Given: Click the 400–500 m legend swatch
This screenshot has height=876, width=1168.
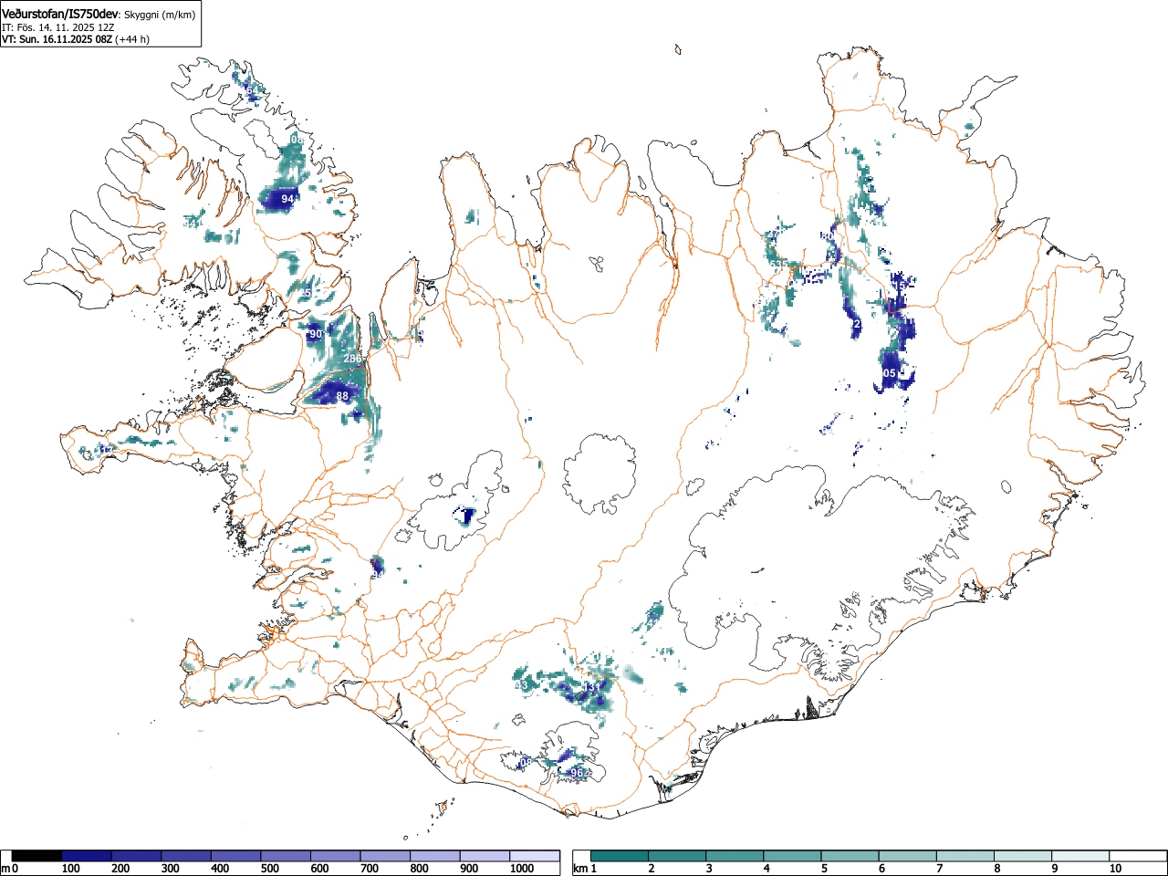Looking at the screenshot, I should coord(236,856).
